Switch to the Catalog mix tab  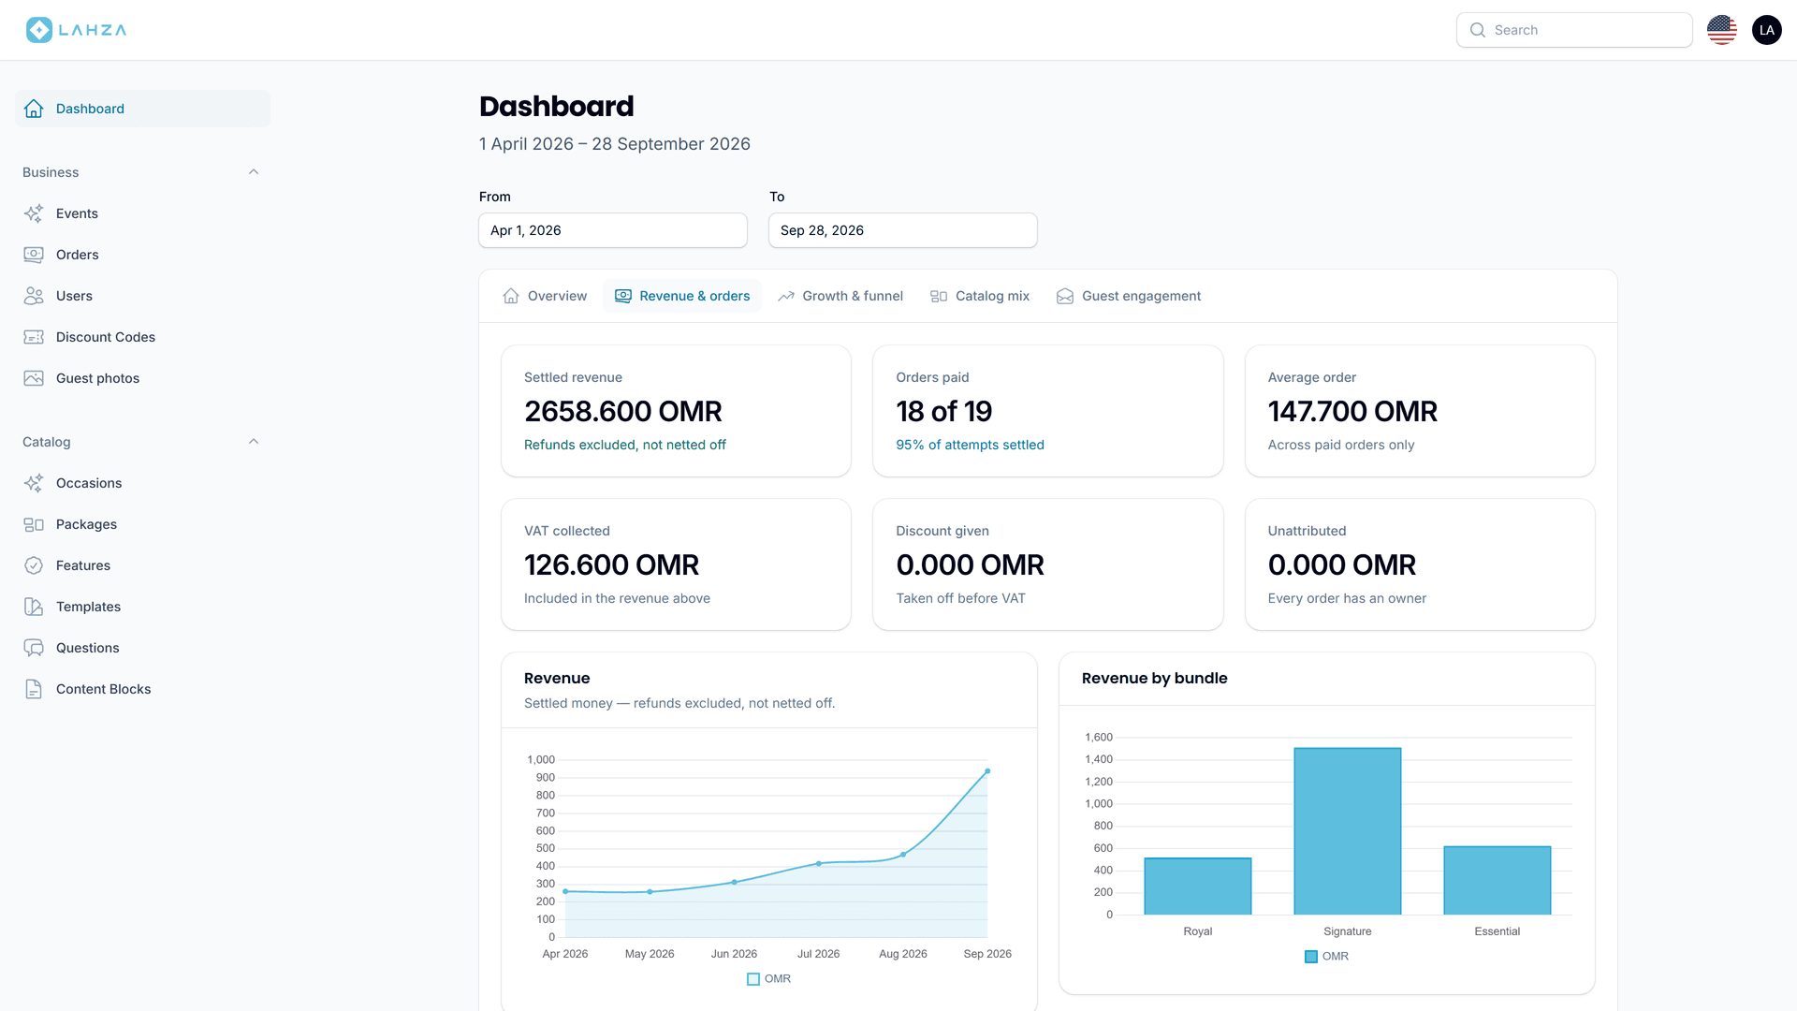(x=980, y=296)
